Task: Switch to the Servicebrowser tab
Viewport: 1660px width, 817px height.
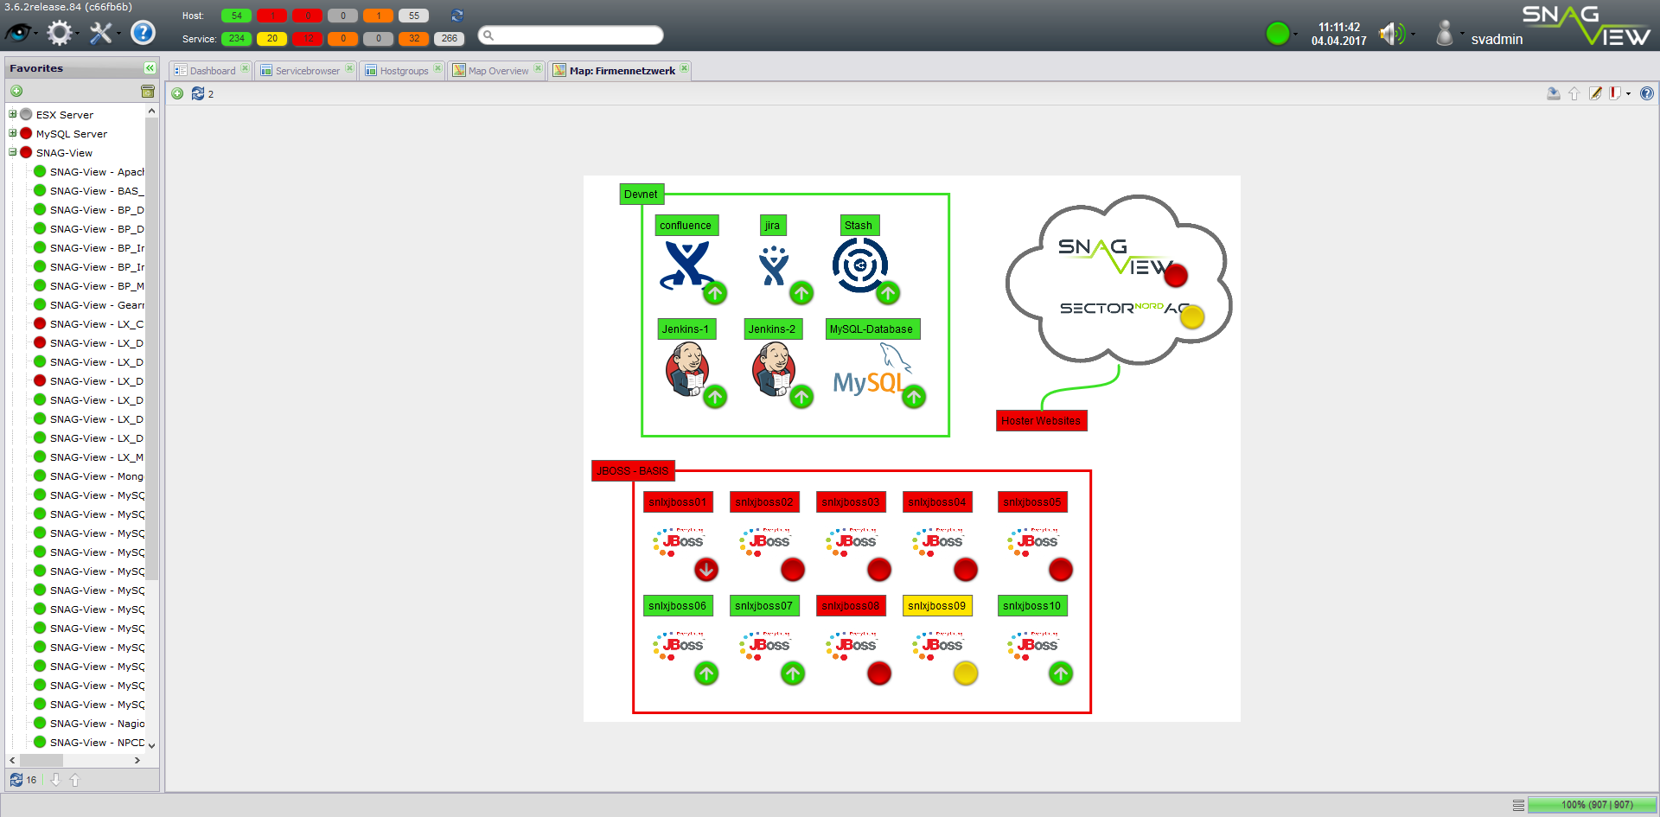Action: coord(308,71)
